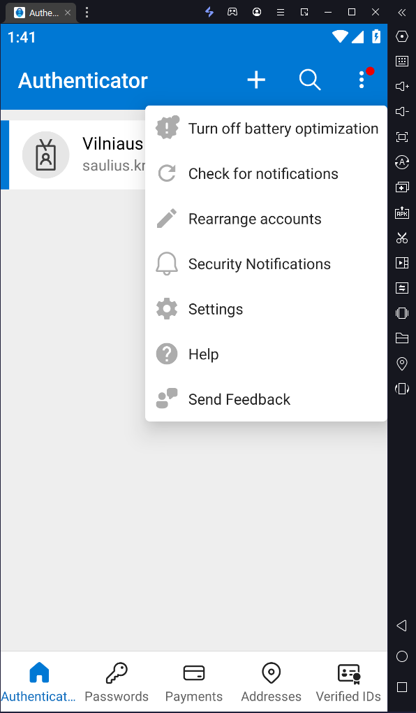Viewport: 416px width, 713px height.
Task: Shake the device via the sidebar icon
Action: (x=401, y=313)
